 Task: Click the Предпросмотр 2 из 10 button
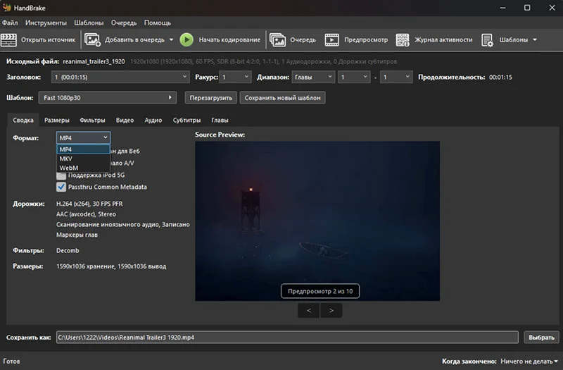tap(320, 291)
